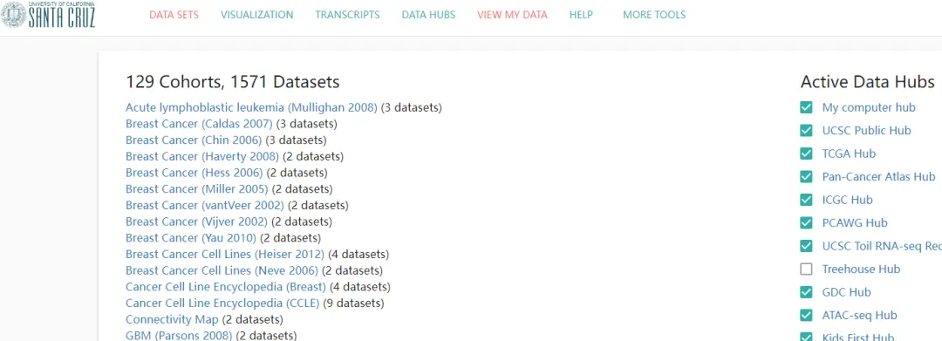This screenshot has width=942, height=341.
Task: Open Breast Cancer (Haverty 2008) cohort
Action: point(201,156)
